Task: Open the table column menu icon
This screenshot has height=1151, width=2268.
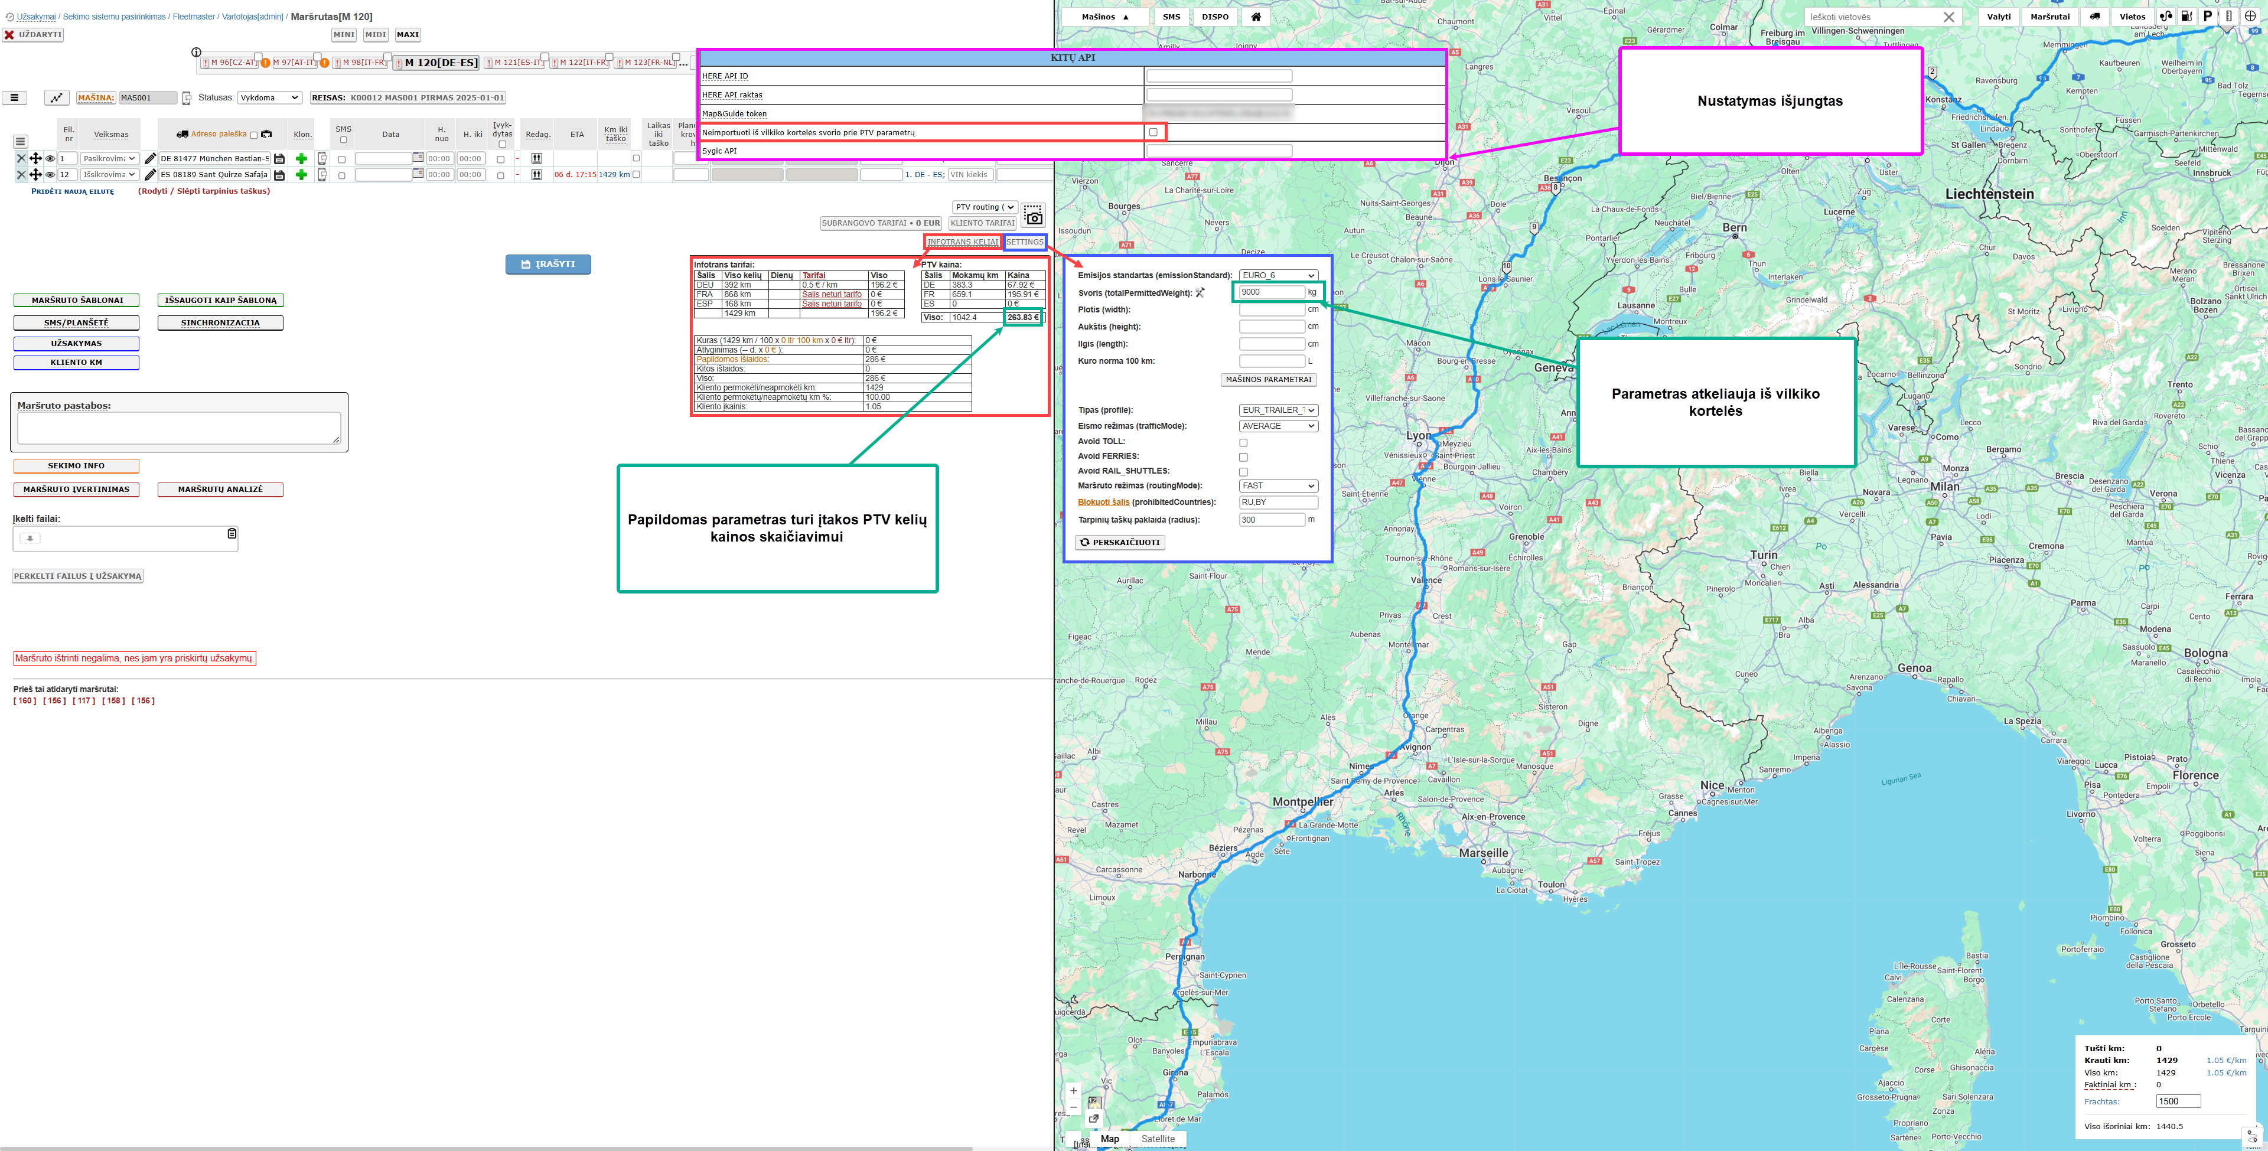Action: (x=20, y=141)
